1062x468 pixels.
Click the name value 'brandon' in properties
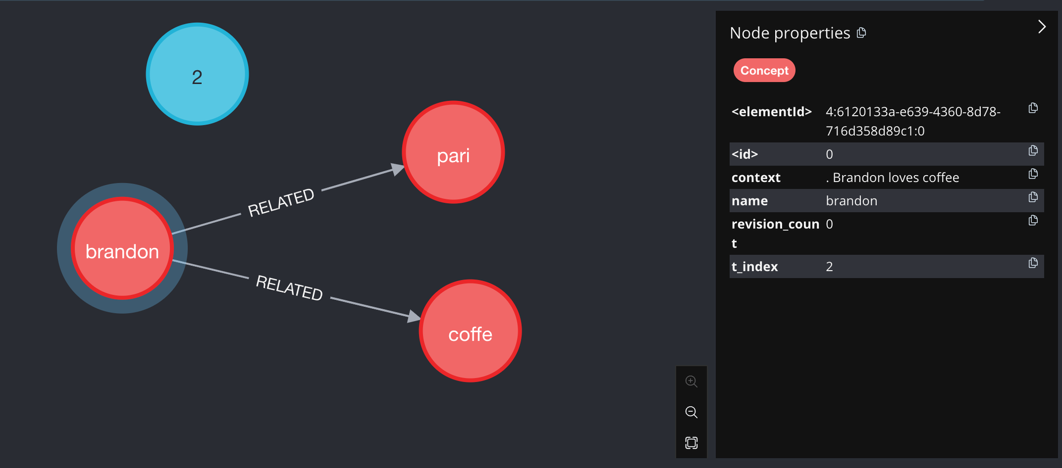click(851, 201)
